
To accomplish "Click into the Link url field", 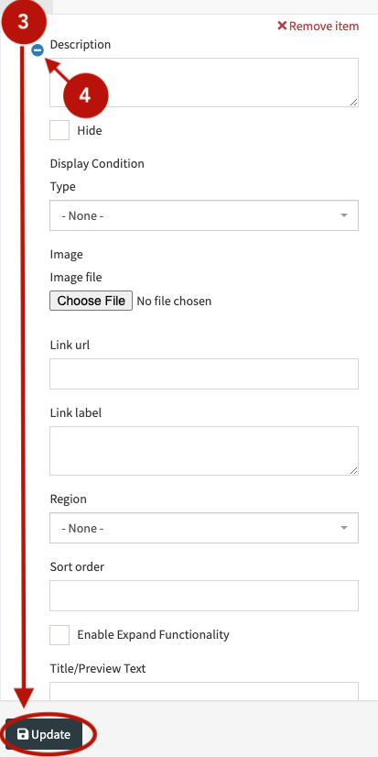I will (204, 374).
